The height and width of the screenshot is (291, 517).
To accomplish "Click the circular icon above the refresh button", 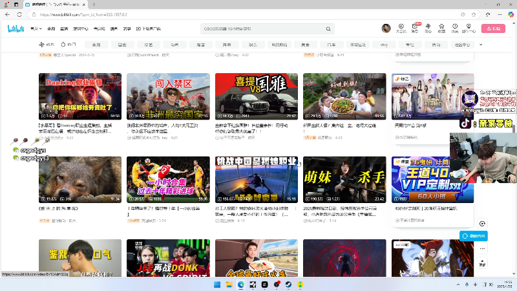I will tap(482, 224).
